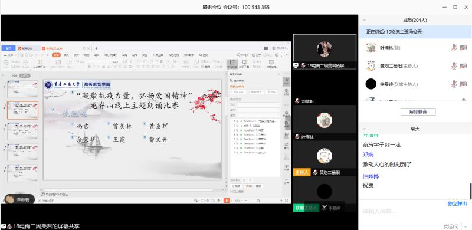The height and width of the screenshot is (230, 472).
Task: Toggle mute for 李曼婷 in member list
Action: tap(454, 84)
